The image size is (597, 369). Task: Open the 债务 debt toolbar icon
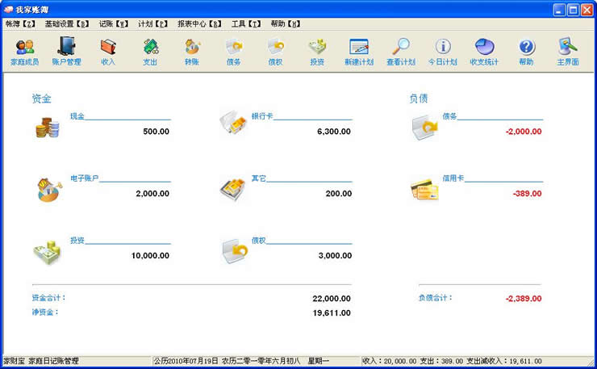point(234,52)
